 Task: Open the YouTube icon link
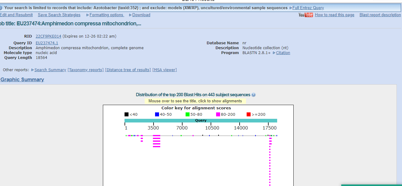306,15
